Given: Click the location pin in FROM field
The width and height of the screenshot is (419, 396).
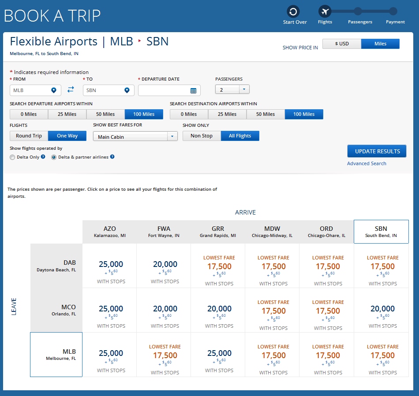Looking at the screenshot, I should [x=54, y=90].
